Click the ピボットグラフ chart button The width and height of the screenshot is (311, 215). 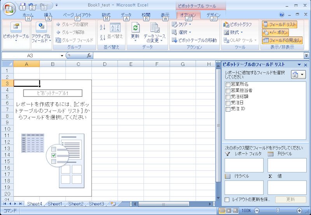tap(238, 24)
